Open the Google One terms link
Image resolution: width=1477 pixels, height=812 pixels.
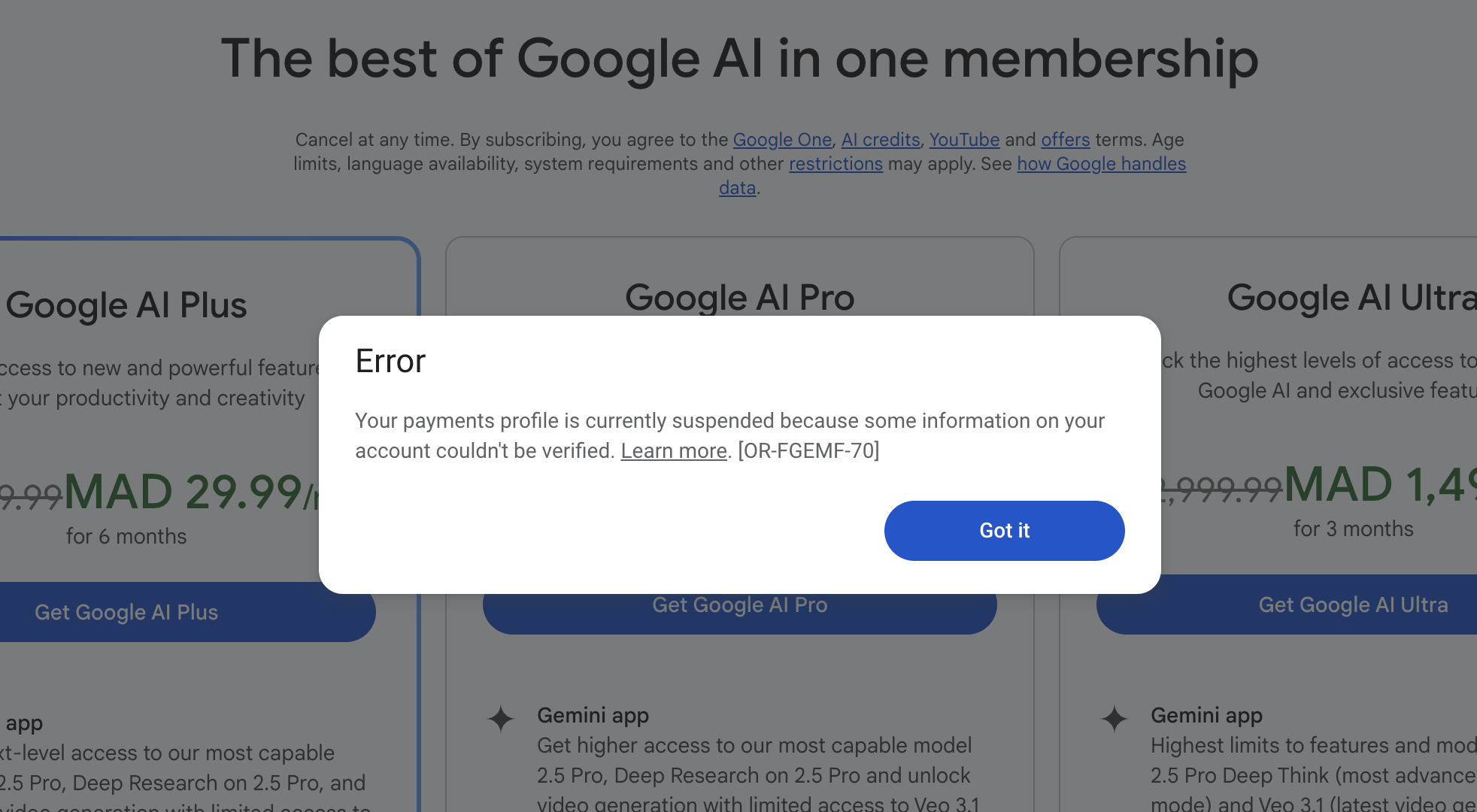(782, 140)
